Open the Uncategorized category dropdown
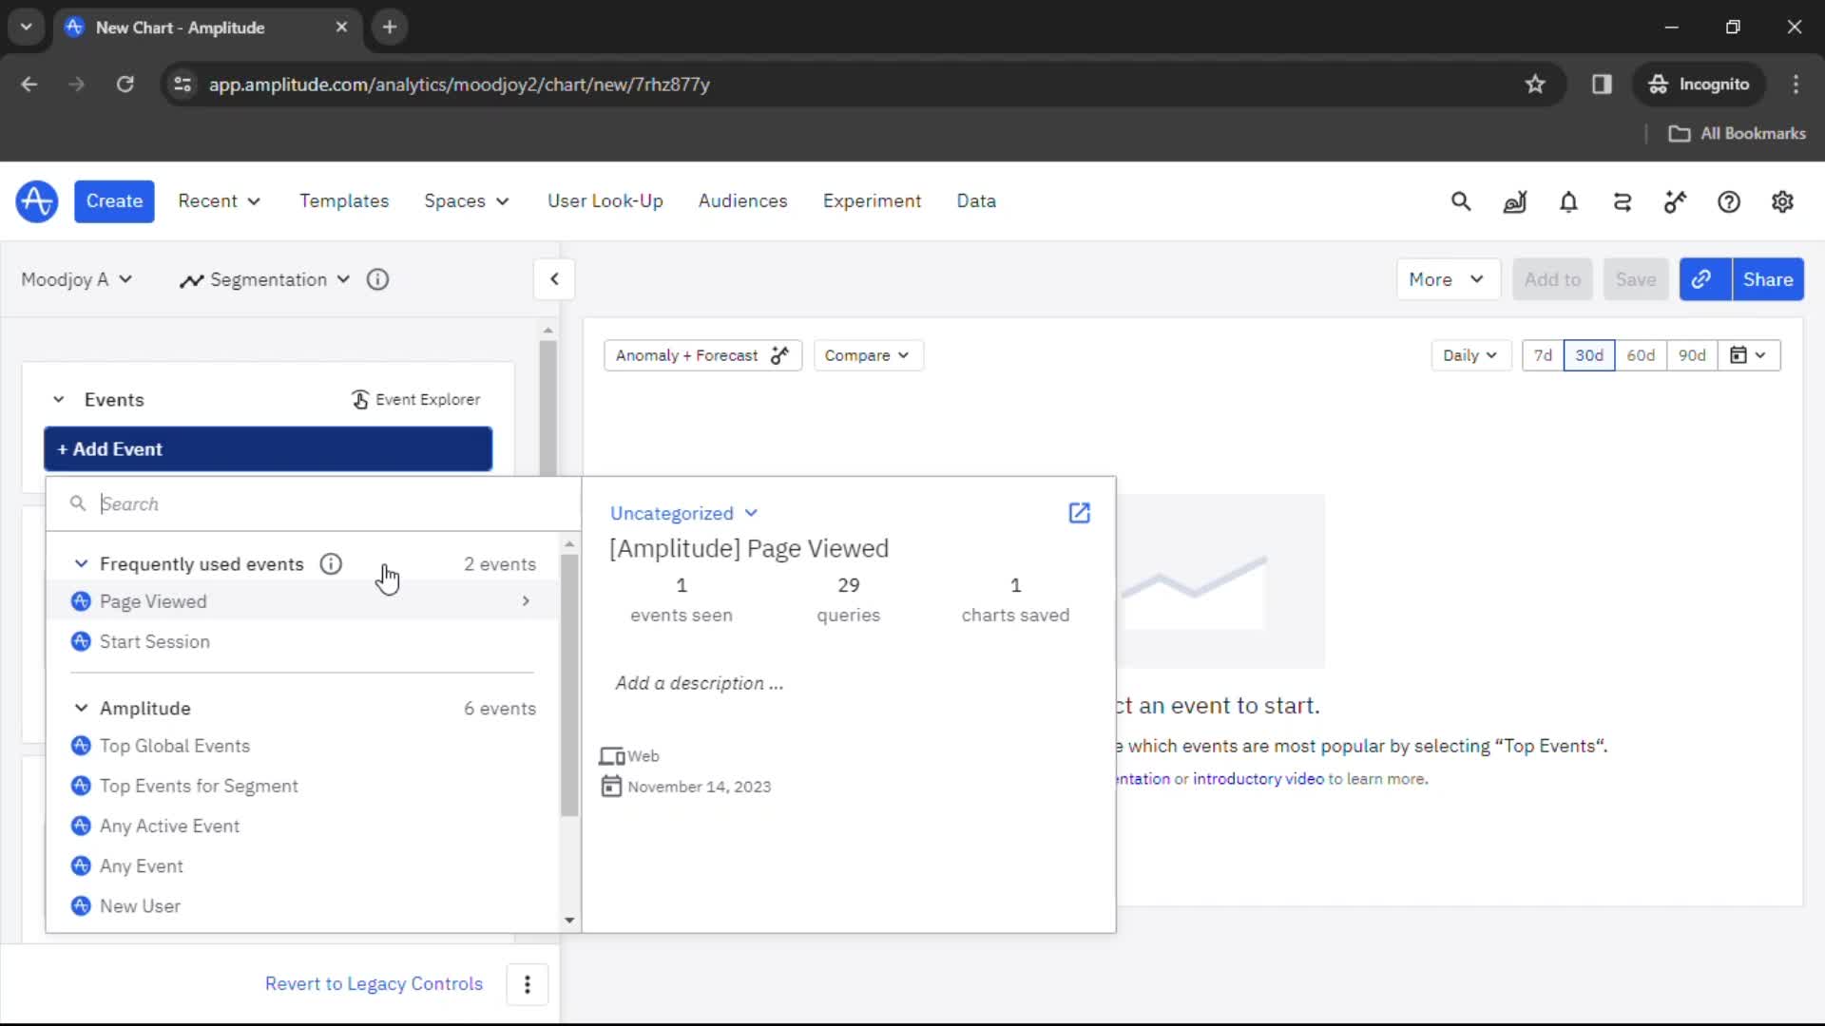 point(683,513)
